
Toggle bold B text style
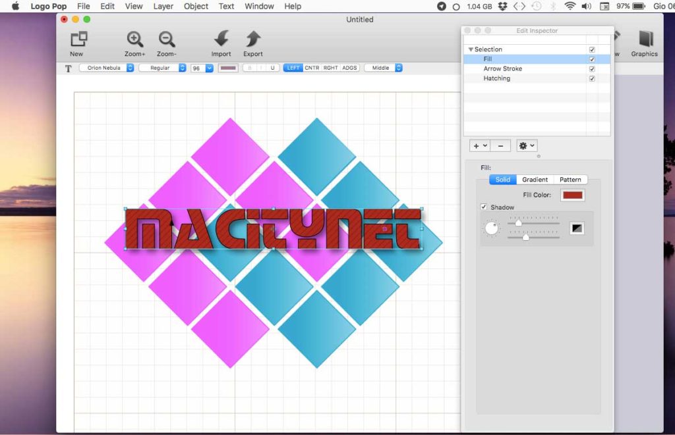pyautogui.click(x=249, y=68)
